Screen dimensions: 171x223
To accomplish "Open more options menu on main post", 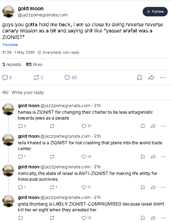I will [x=163, y=78].
